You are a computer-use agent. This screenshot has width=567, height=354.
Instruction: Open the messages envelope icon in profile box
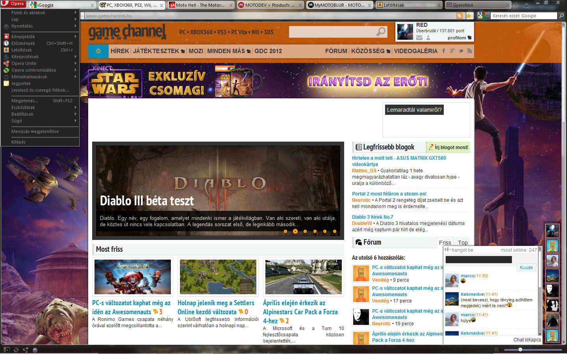pos(419,38)
